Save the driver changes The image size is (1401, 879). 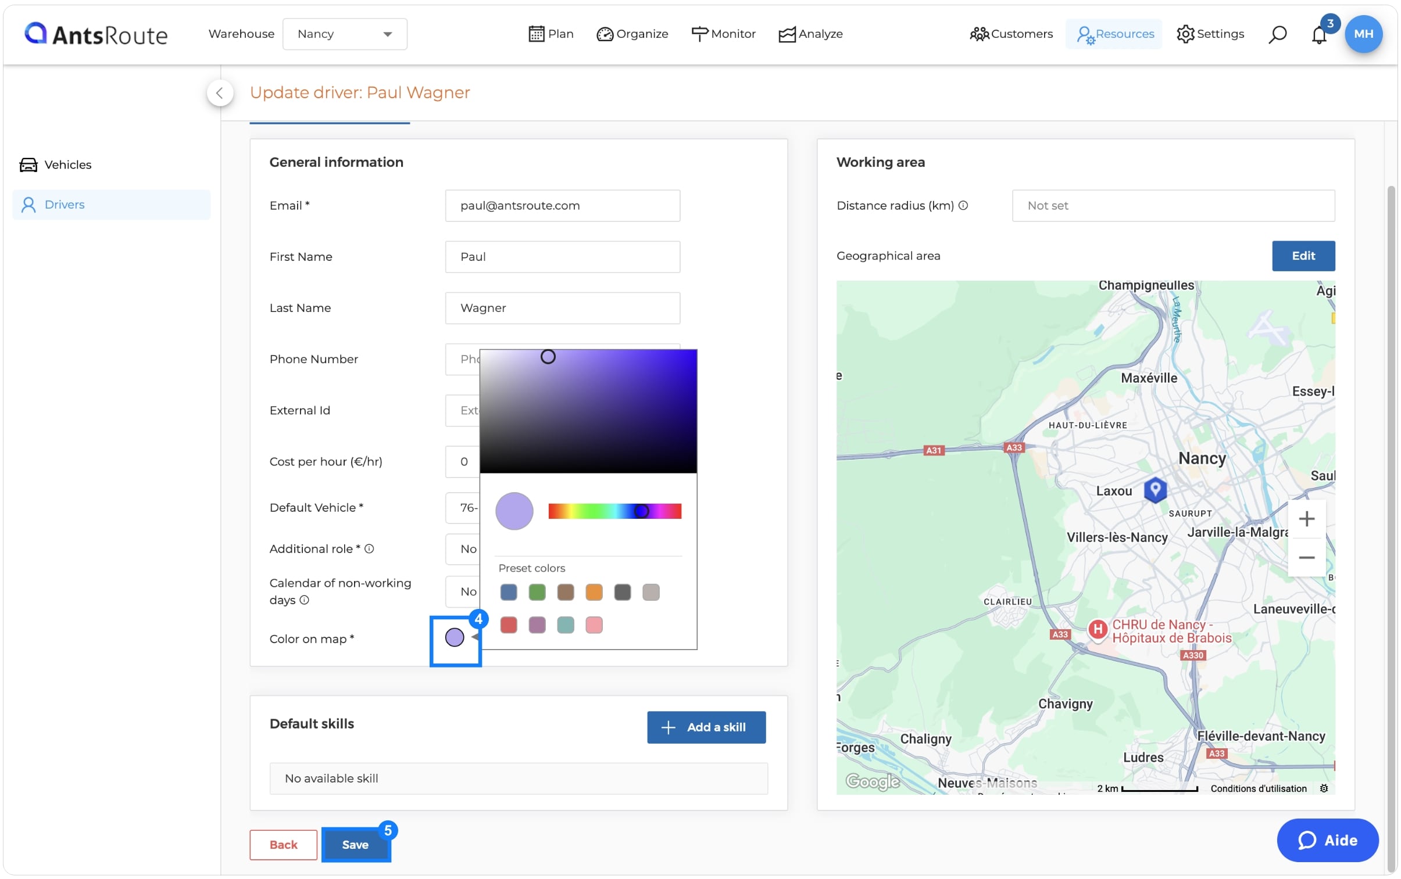pos(355,844)
